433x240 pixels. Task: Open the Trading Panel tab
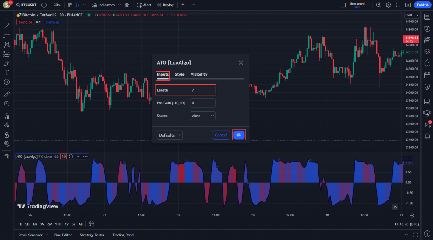[x=123, y=235]
